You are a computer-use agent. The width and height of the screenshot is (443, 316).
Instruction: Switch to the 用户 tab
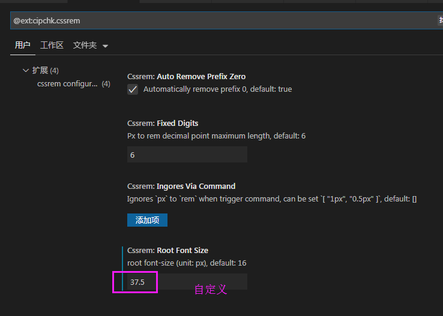click(22, 45)
